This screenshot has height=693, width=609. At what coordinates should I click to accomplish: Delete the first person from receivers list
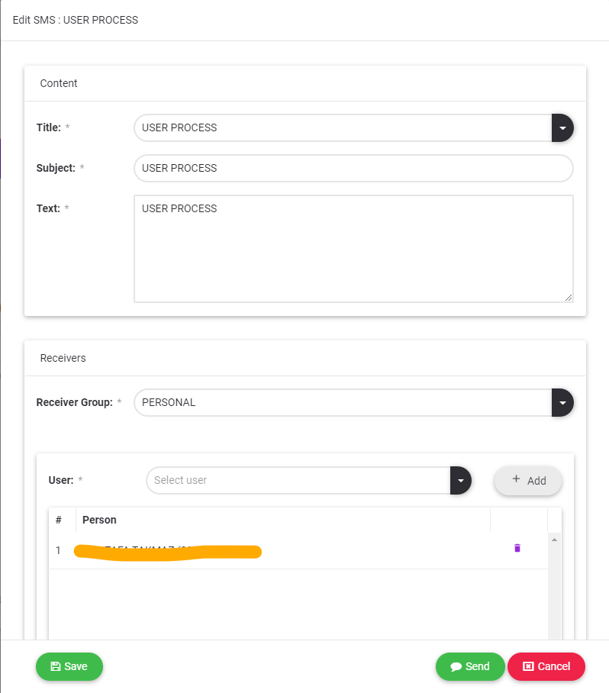click(x=517, y=548)
